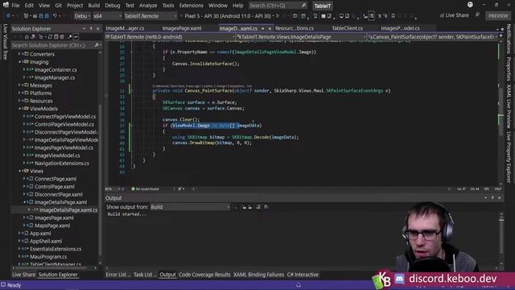This screenshot has height=290, width=515.
Task: Click the bookmark icon in the main toolbar
Action: [x=393, y=16]
